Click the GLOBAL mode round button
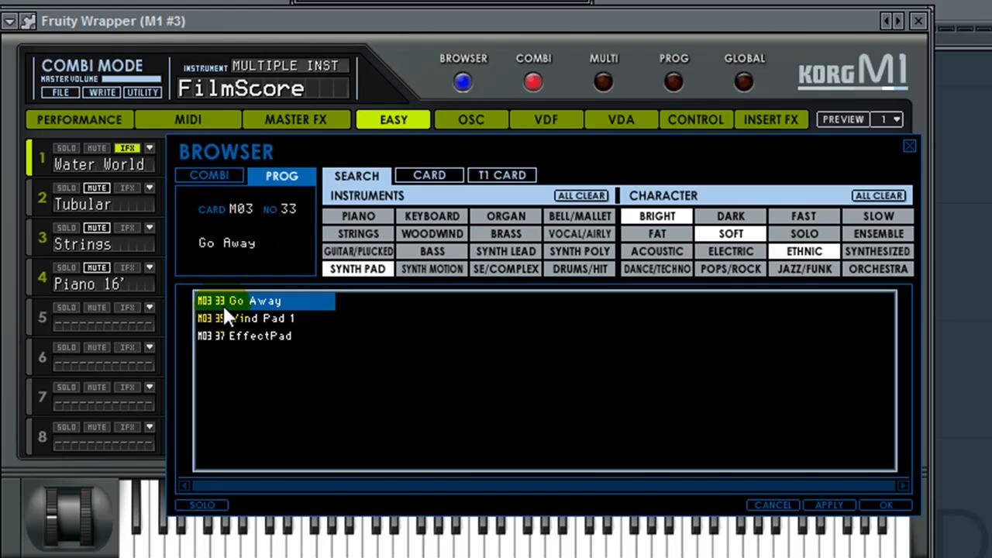The width and height of the screenshot is (992, 558). [x=744, y=81]
